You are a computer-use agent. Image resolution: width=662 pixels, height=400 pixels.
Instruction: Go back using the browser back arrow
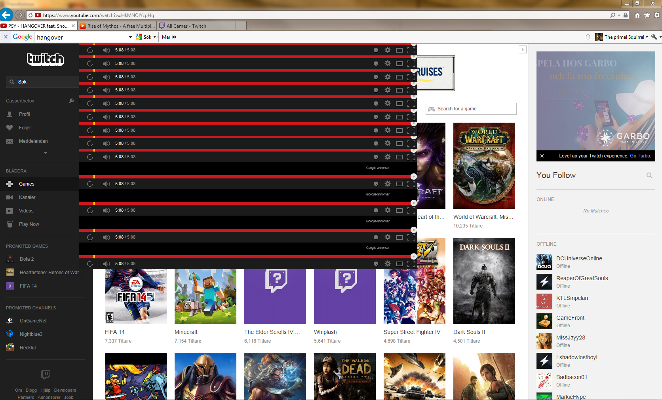6,15
